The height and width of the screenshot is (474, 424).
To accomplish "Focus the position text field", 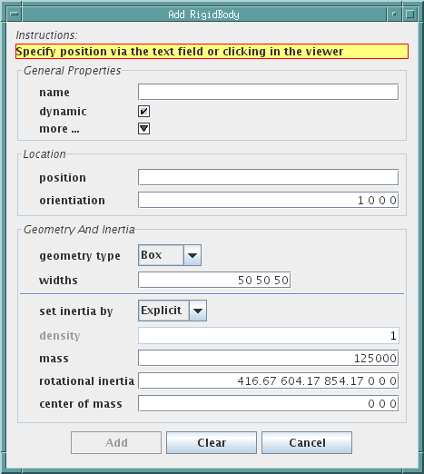I will tap(268, 177).
